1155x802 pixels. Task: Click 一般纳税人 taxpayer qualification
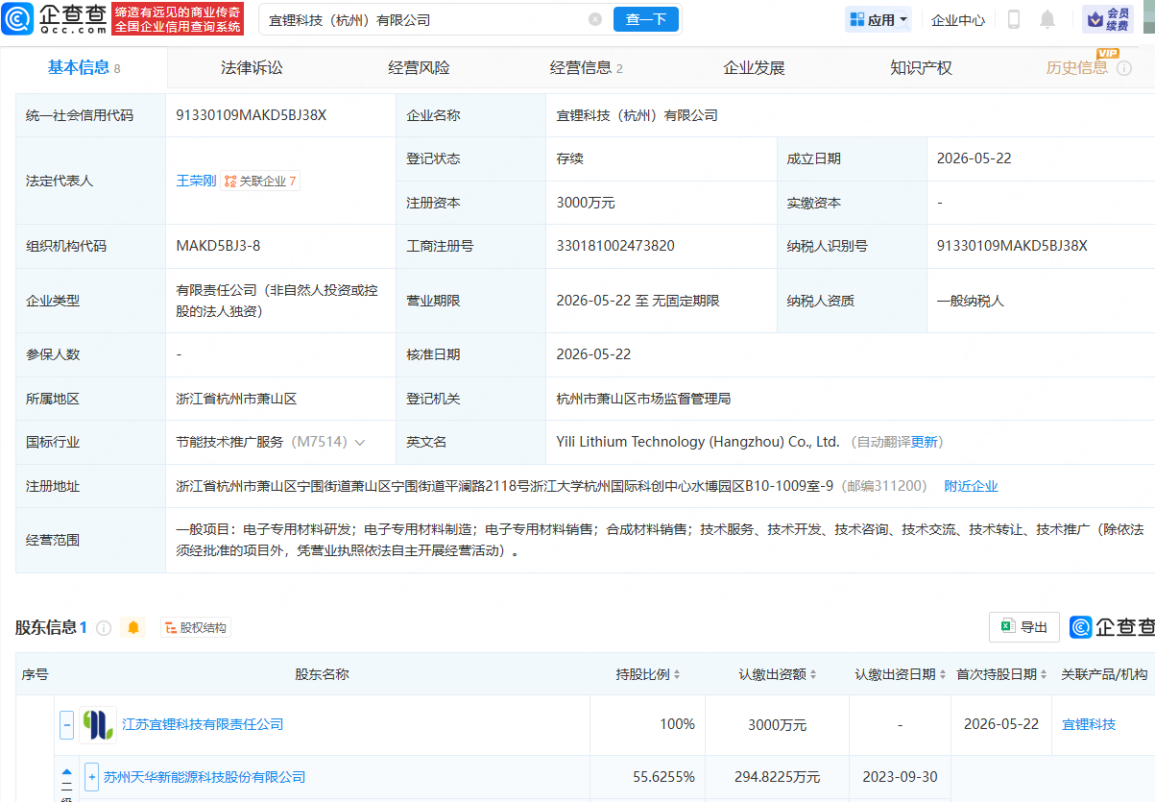[x=970, y=301]
